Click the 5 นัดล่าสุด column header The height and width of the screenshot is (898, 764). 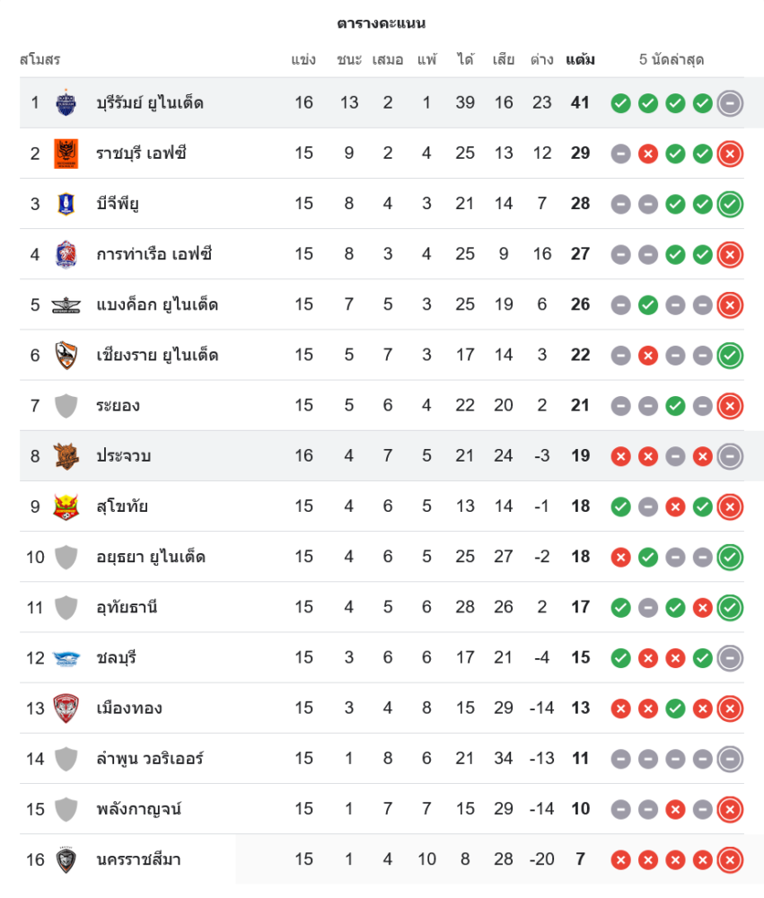[672, 60]
